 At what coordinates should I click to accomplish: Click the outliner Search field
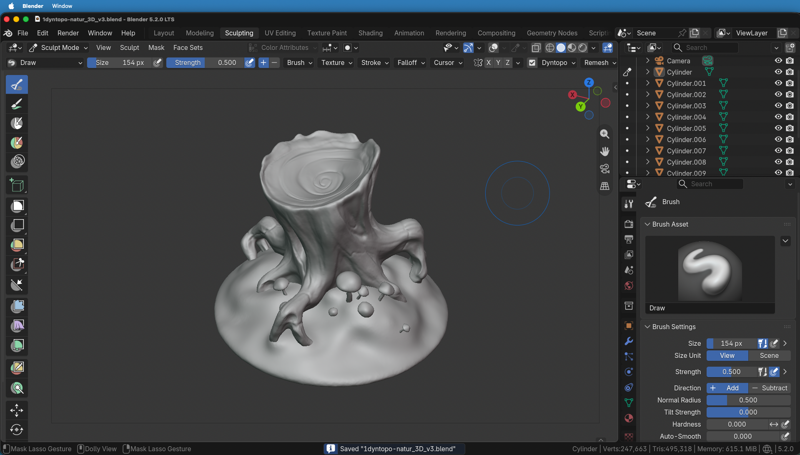point(705,48)
